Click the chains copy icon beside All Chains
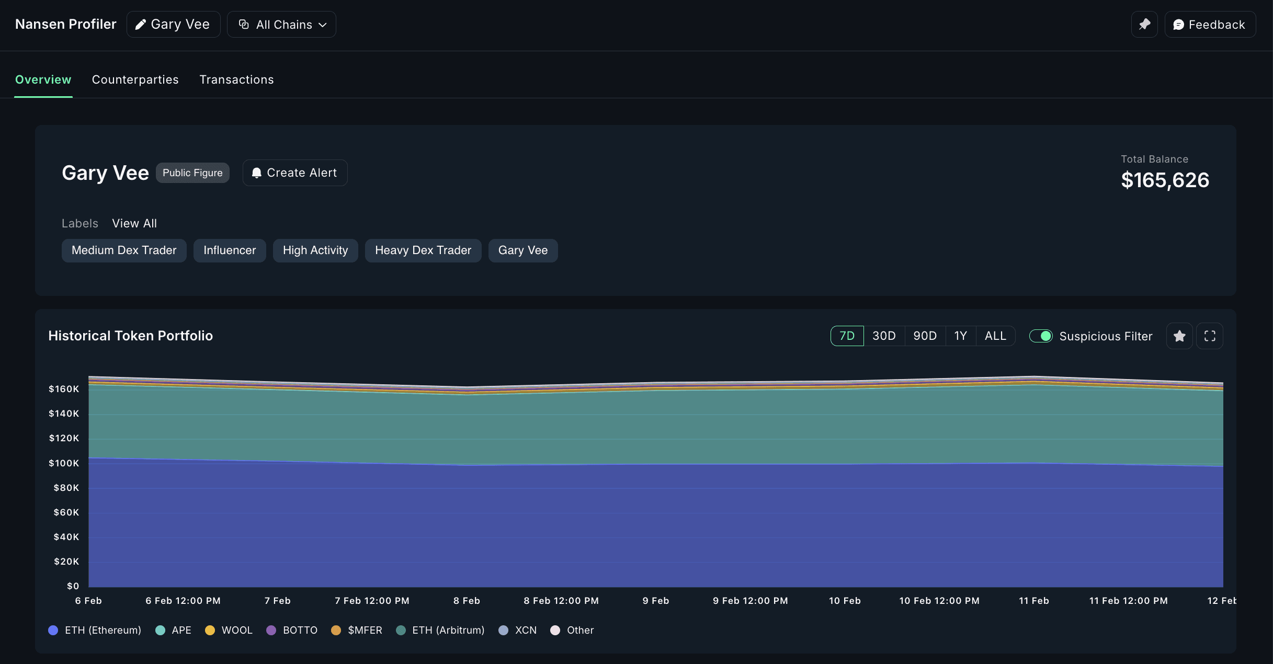The width and height of the screenshot is (1273, 664). [x=244, y=25]
